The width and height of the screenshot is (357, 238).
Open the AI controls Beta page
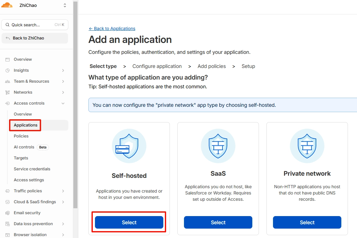pyautogui.click(x=24, y=147)
